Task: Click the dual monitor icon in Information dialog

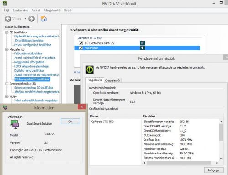Action: pyautogui.click(x=15, y=124)
